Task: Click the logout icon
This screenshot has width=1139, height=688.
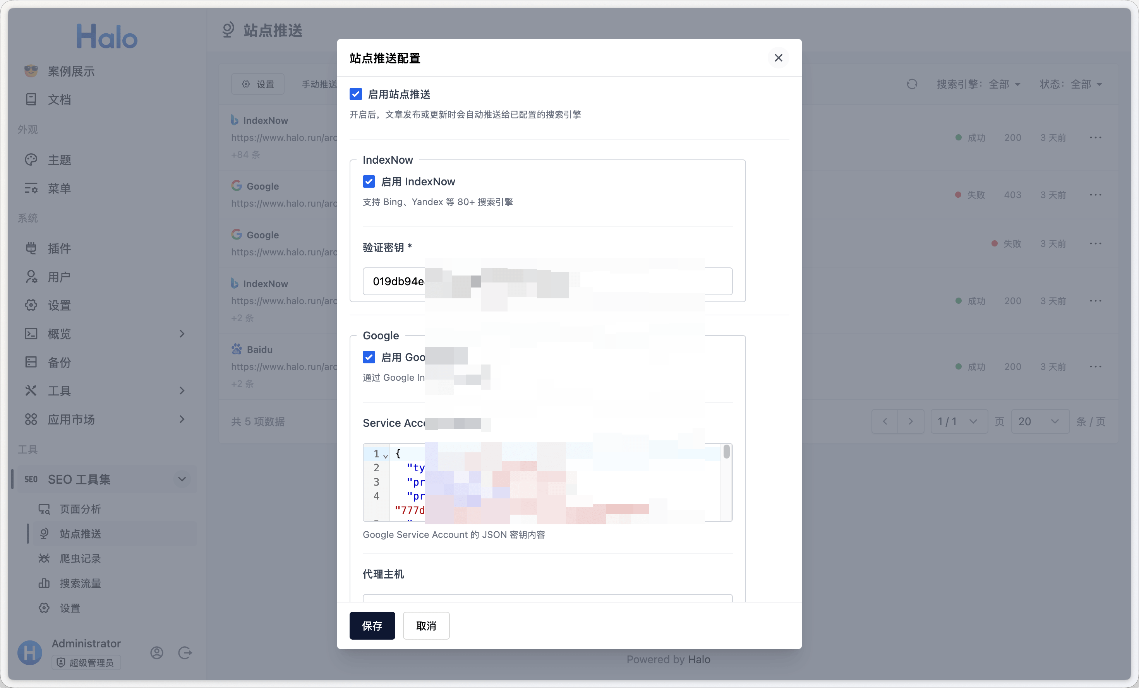Action: click(x=185, y=653)
